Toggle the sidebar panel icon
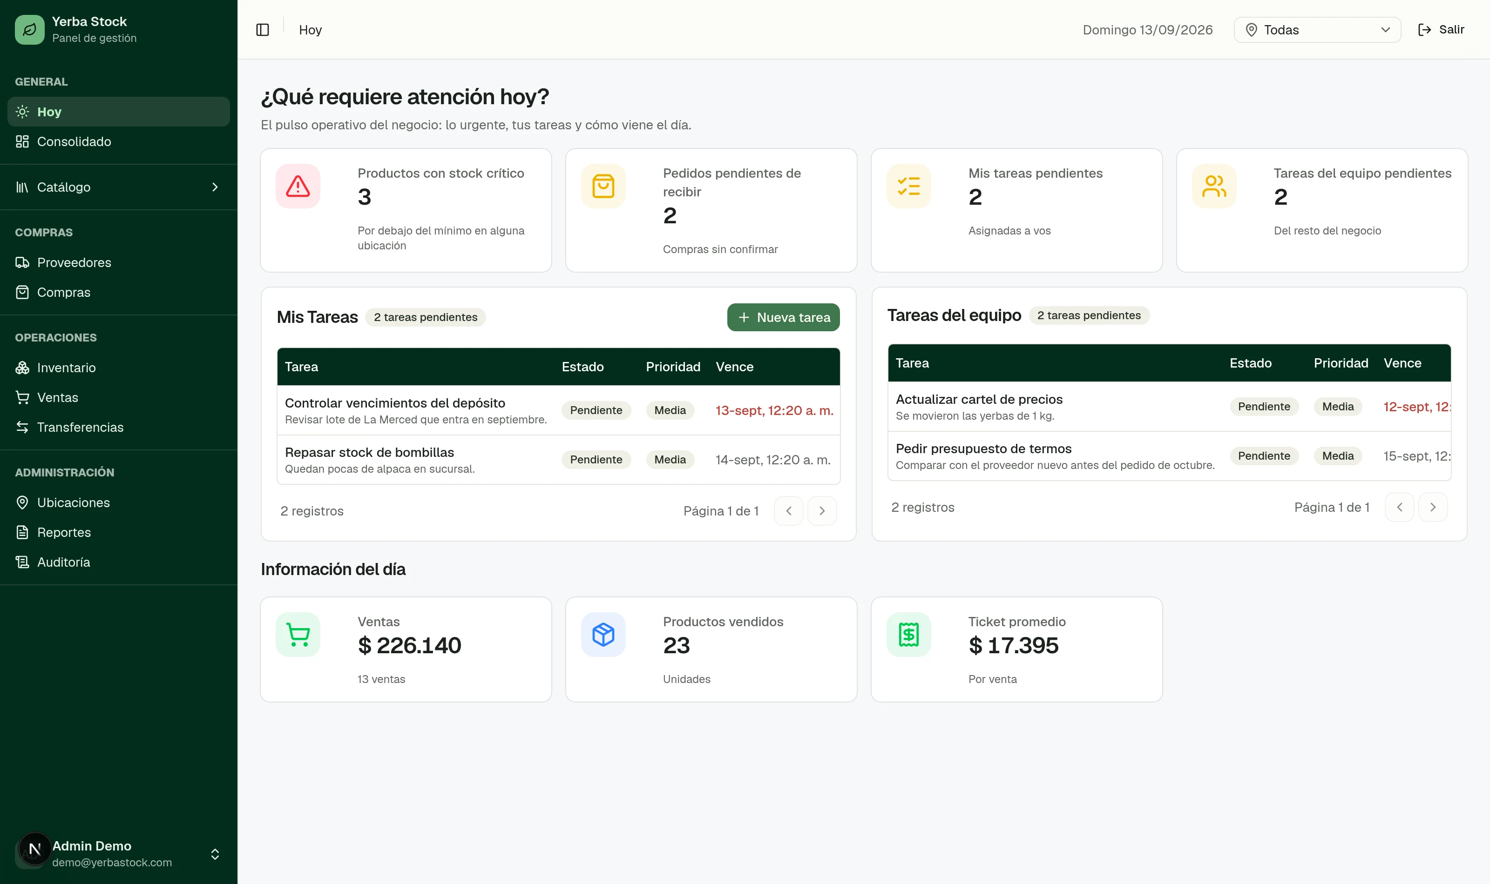The width and height of the screenshot is (1490, 884). point(262,30)
